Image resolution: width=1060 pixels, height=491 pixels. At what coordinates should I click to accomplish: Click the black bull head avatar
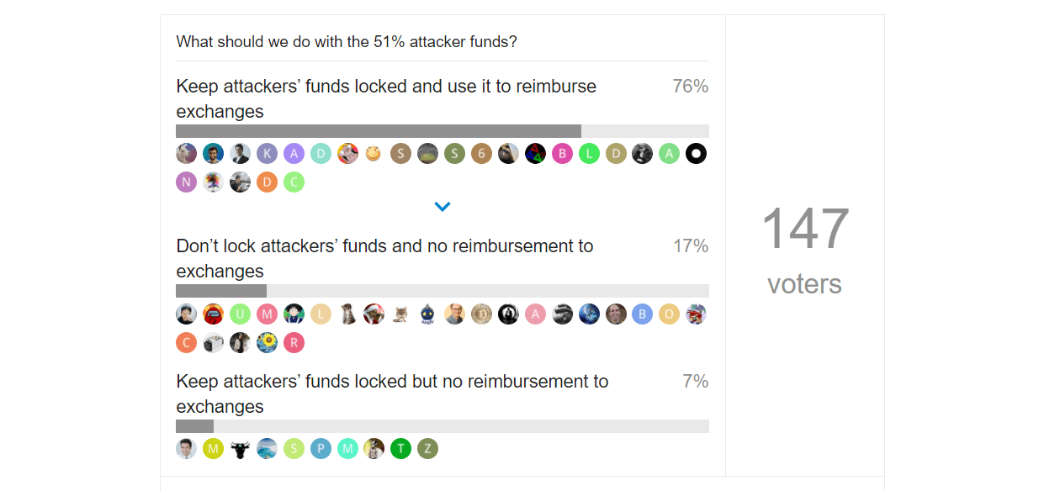pyautogui.click(x=240, y=448)
